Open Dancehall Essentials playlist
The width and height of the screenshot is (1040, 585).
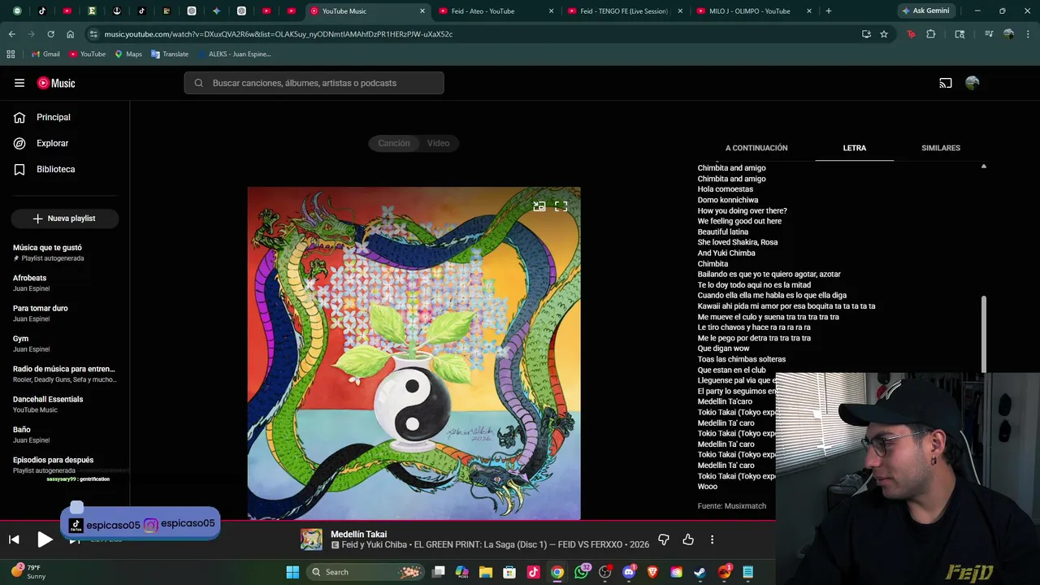[65, 404]
